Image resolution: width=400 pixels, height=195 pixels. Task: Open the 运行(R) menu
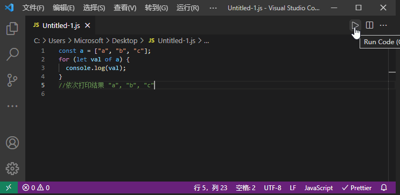coord(187,8)
